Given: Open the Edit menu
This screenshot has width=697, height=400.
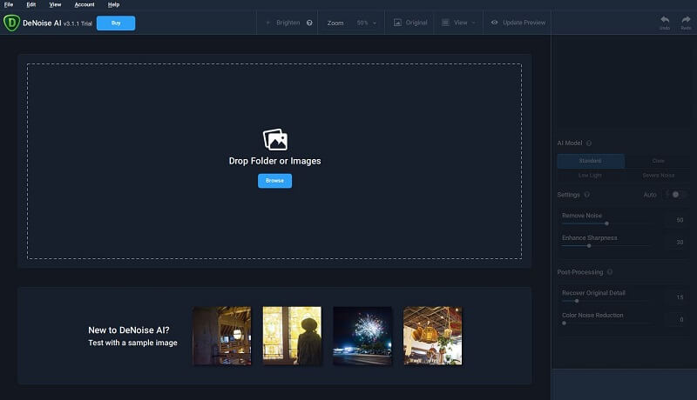Looking at the screenshot, I should 31,4.
